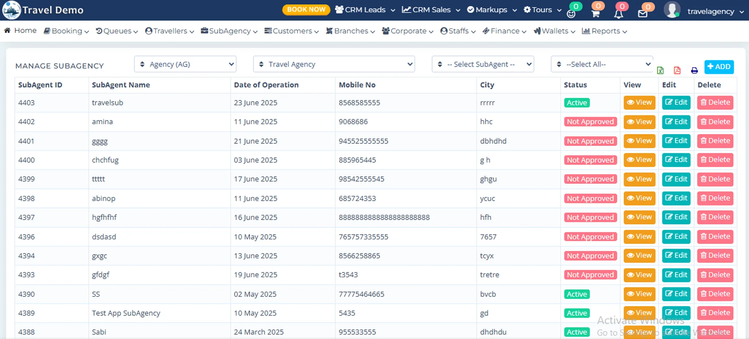Open the Travel Agency dropdown

pos(334,64)
